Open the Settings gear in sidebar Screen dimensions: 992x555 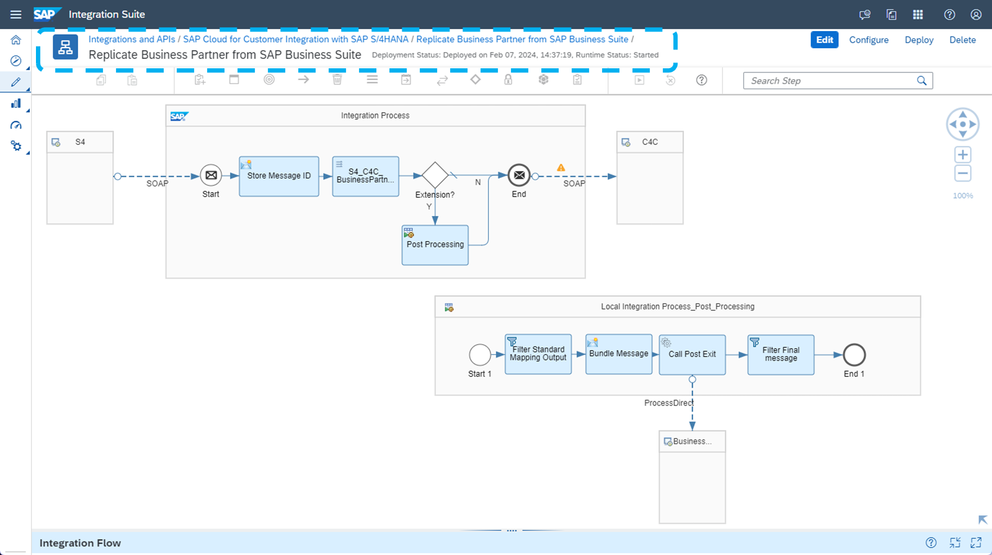(x=16, y=146)
